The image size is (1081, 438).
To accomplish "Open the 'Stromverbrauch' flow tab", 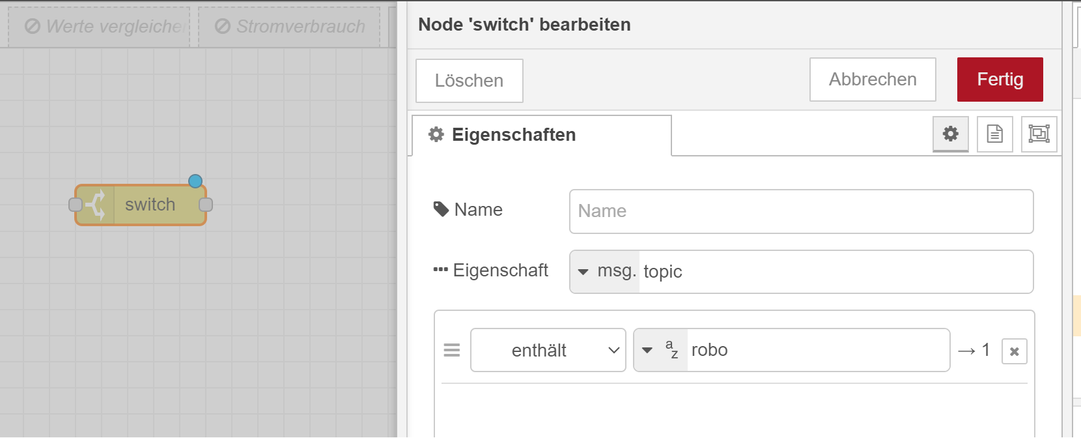I will [x=289, y=27].
